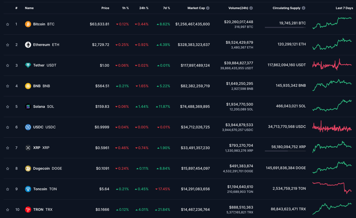Open the Solana SOL coin link
Viewport: 356px width, 218px height.
[44, 107]
